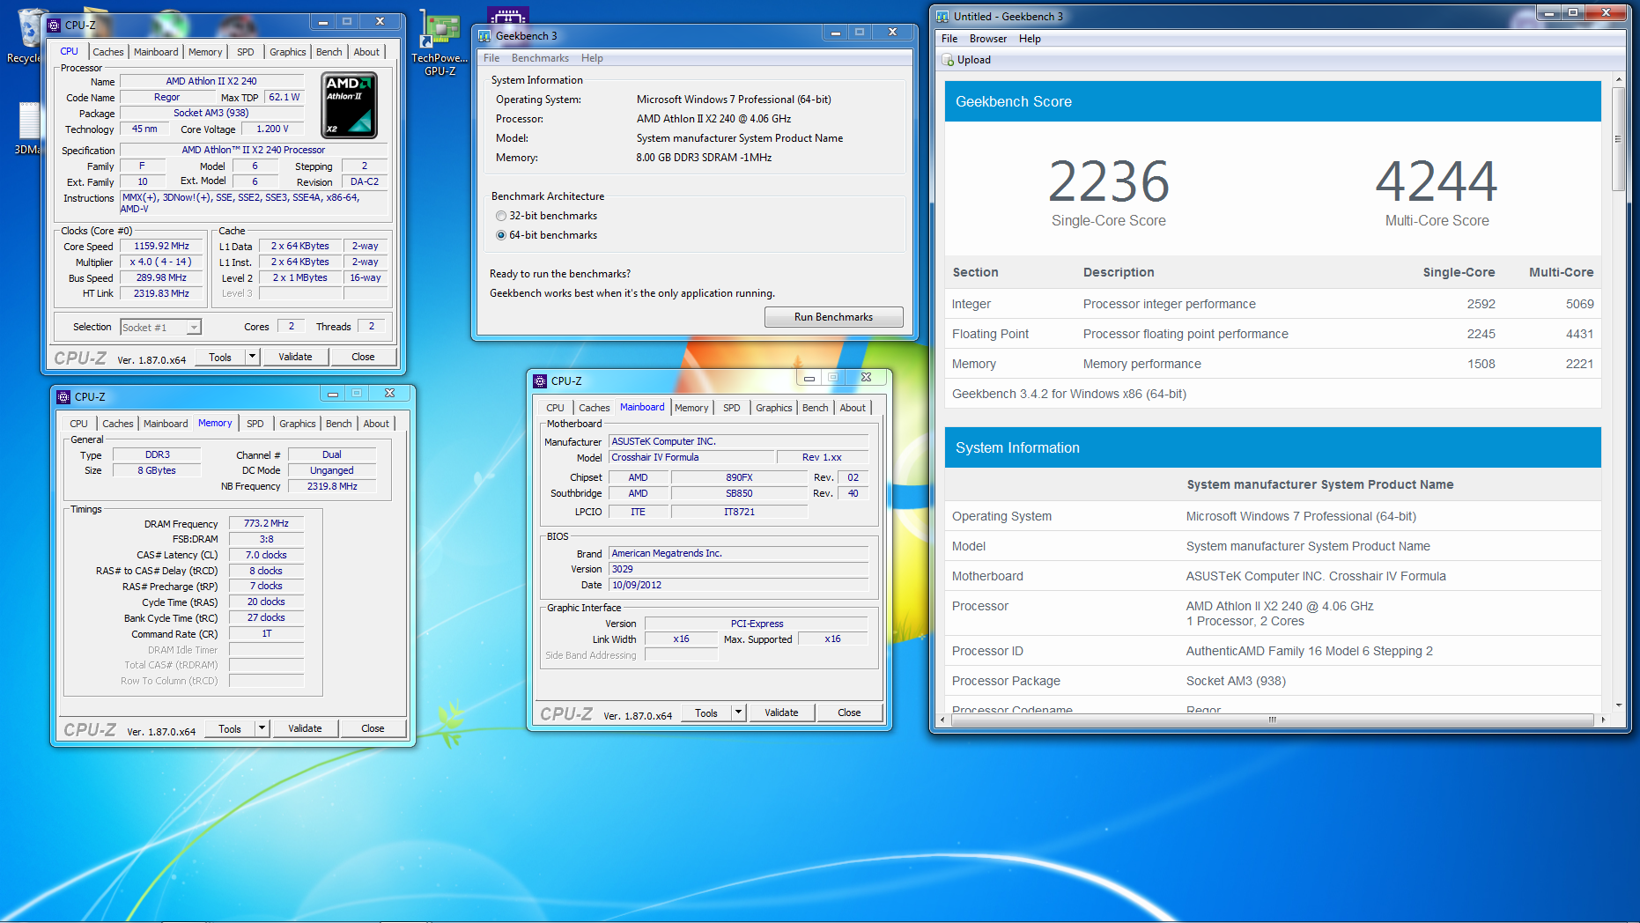Open the Browser menu in Geekbench results window
1640x923 pixels.
pos(988,39)
